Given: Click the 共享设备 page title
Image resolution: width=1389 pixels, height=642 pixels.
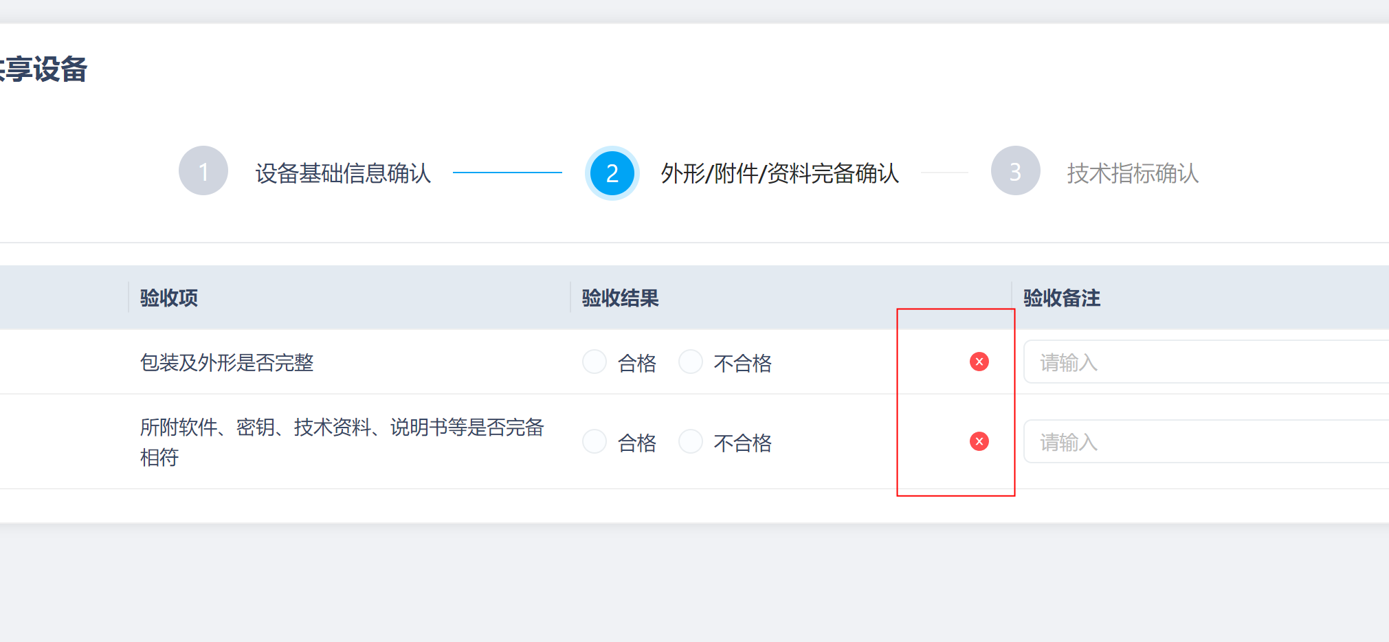Looking at the screenshot, I should [43, 69].
